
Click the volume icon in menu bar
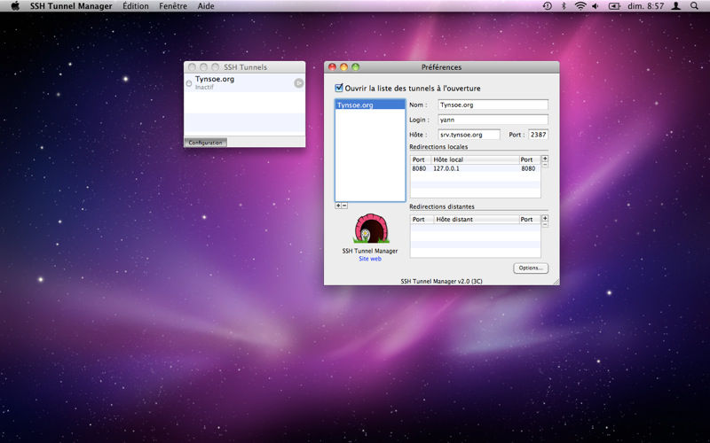[596, 6]
